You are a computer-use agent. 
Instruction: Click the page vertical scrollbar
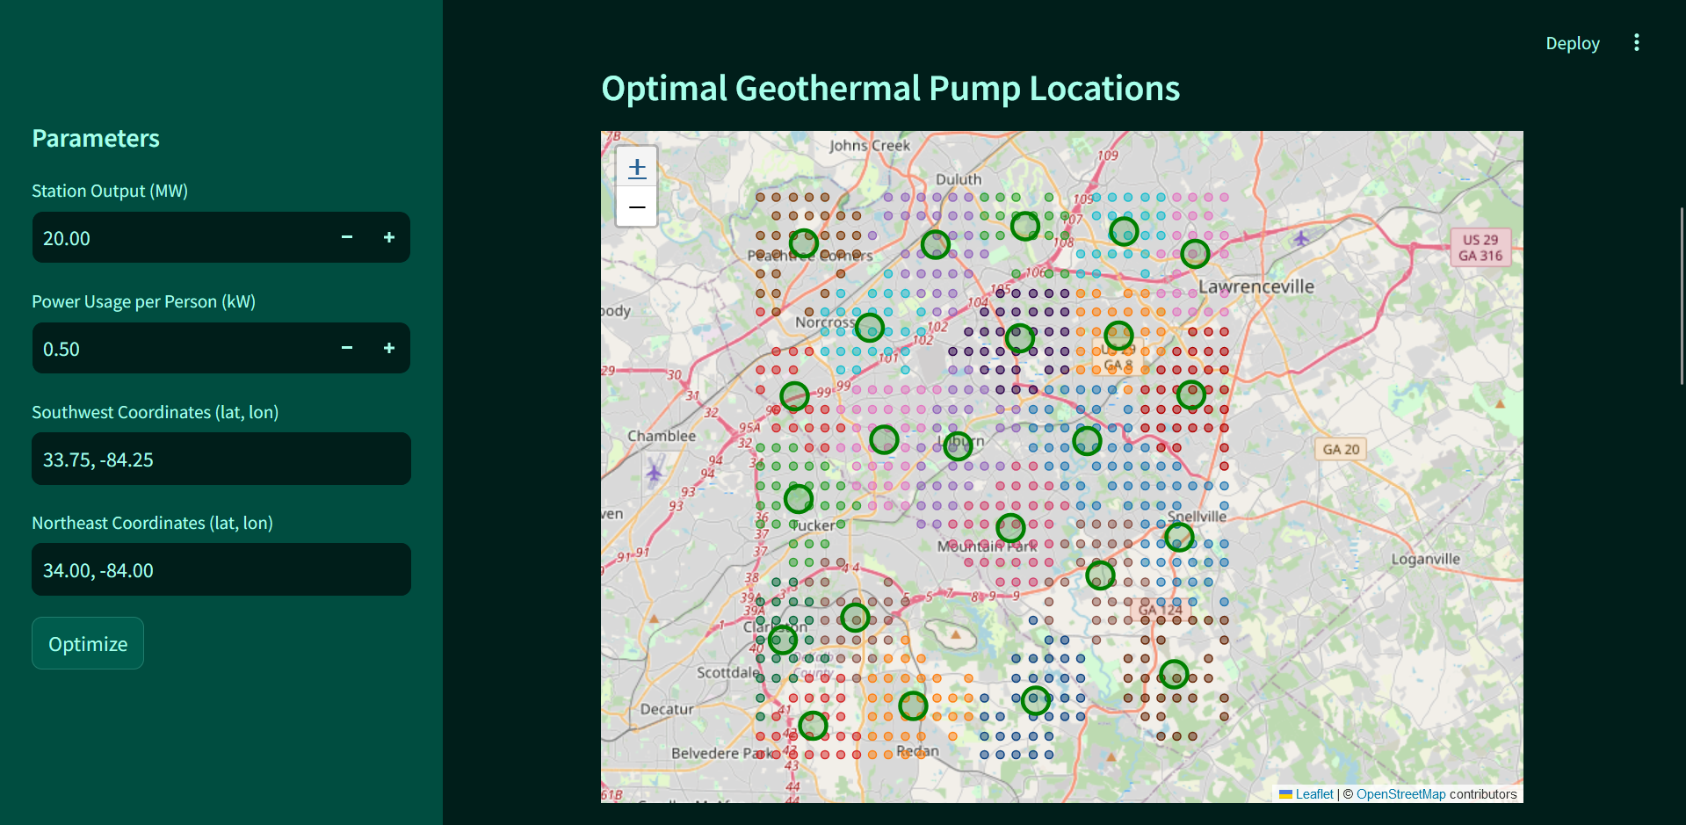coord(1682,296)
